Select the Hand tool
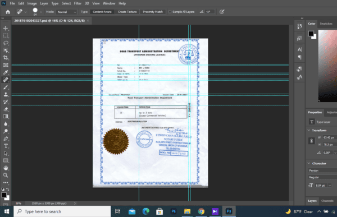Image resolution: width=337 pixels, height=217 pixels. pos(6,168)
